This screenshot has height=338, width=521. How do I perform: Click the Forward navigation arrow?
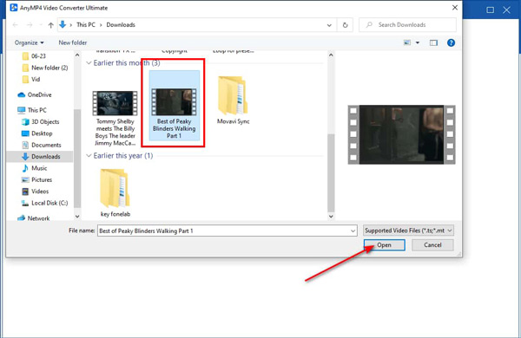[x=30, y=25]
